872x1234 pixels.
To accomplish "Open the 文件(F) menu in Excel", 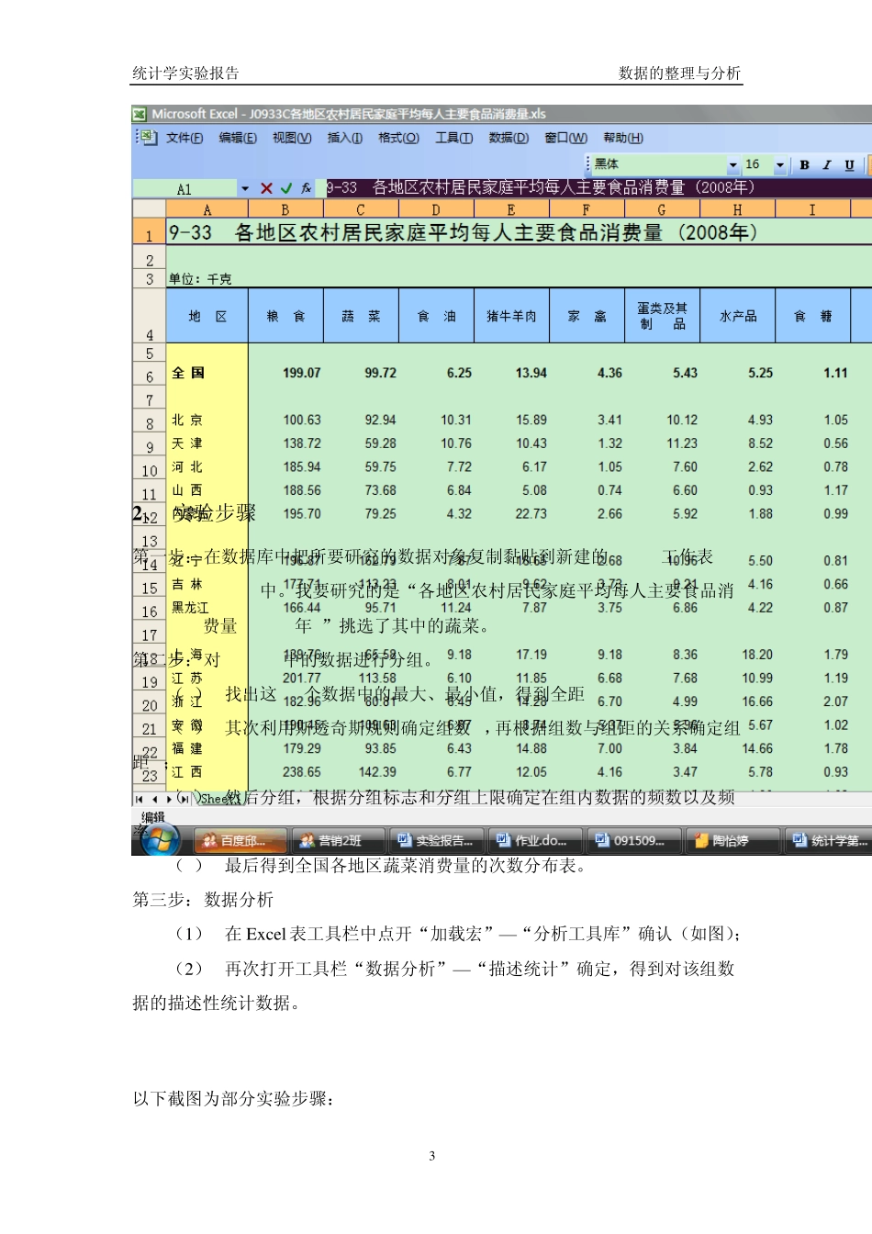I will [x=184, y=138].
